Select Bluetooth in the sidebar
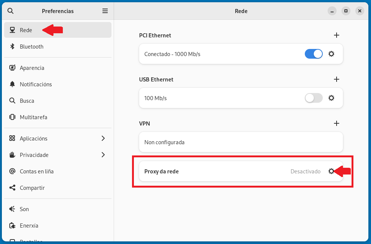Screen dimensions: 371x244 32,47
